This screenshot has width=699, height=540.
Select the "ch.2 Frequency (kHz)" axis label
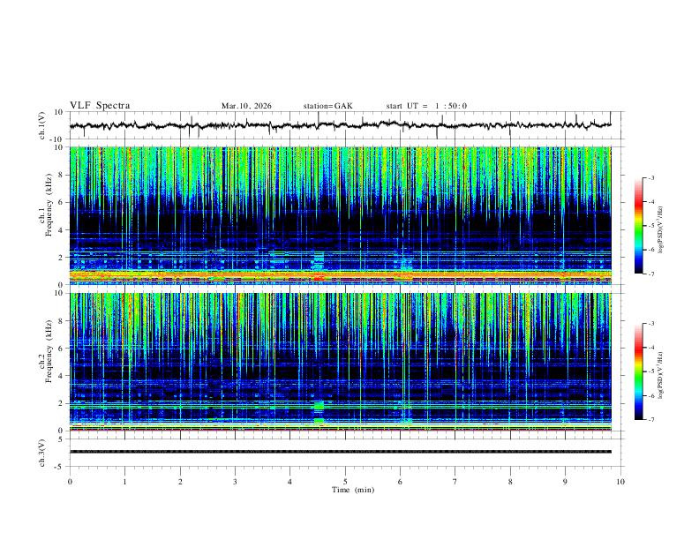pos(46,351)
